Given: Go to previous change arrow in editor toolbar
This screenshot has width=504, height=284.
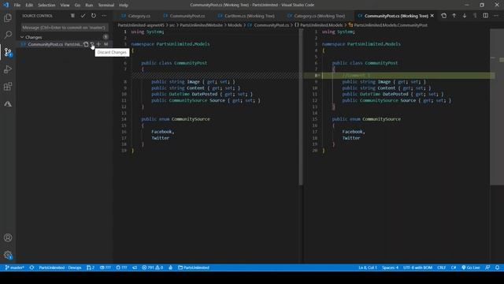Looking at the screenshot, I should point(454,16).
